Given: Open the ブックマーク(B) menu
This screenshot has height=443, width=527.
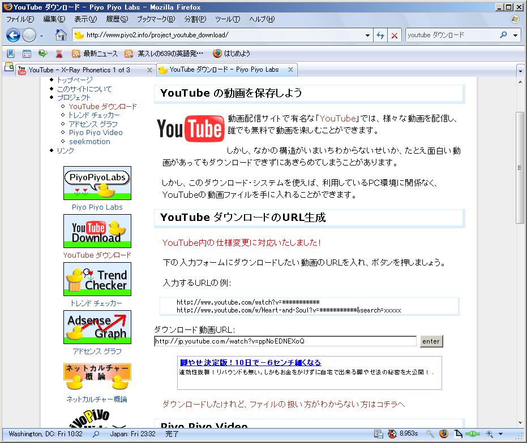Looking at the screenshot, I should [x=156, y=19].
